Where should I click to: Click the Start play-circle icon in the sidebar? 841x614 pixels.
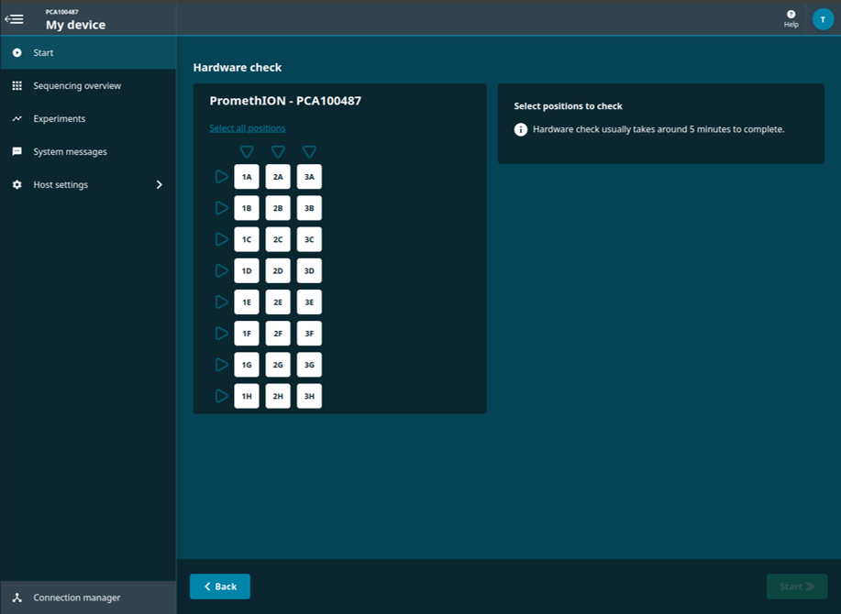[17, 52]
